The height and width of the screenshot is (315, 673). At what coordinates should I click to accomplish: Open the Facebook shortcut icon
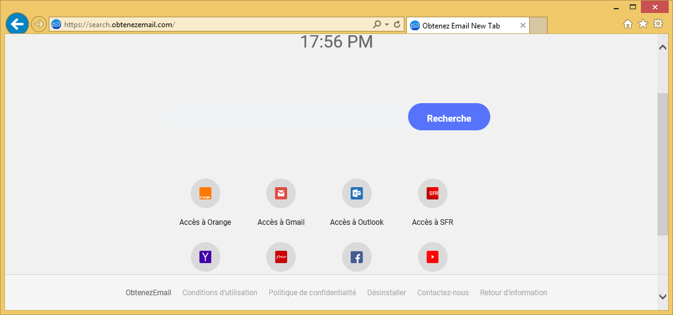pos(357,257)
